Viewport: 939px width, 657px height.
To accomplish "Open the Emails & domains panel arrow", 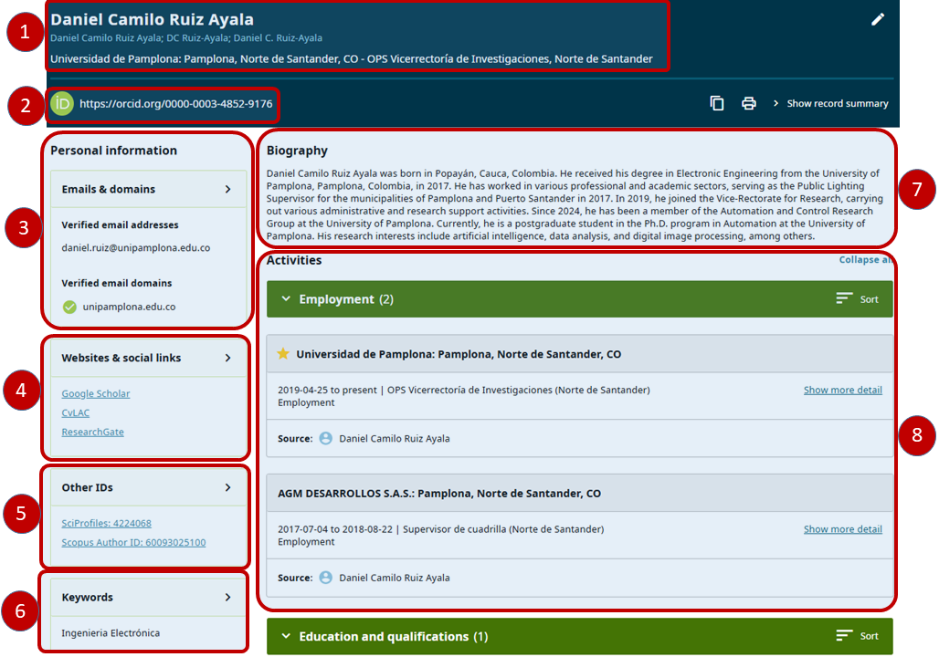I will (x=227, y=190).
